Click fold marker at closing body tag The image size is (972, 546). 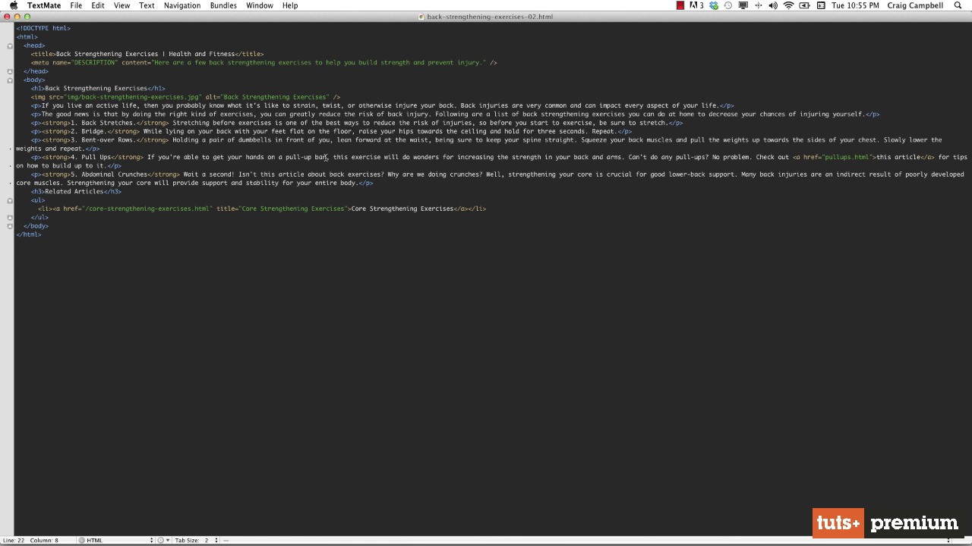point(10,226)
